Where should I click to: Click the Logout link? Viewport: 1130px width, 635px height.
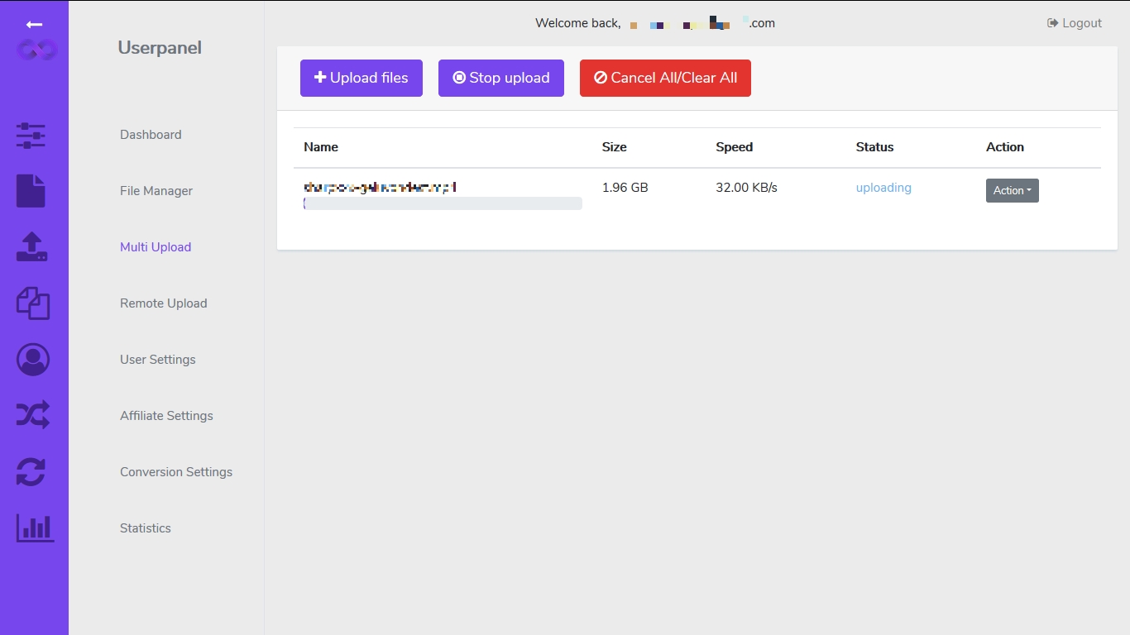click(x=1075, y=23)
